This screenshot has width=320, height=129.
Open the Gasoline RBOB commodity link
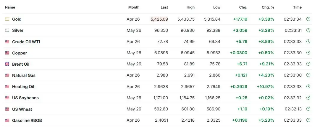tap(25, 120)
